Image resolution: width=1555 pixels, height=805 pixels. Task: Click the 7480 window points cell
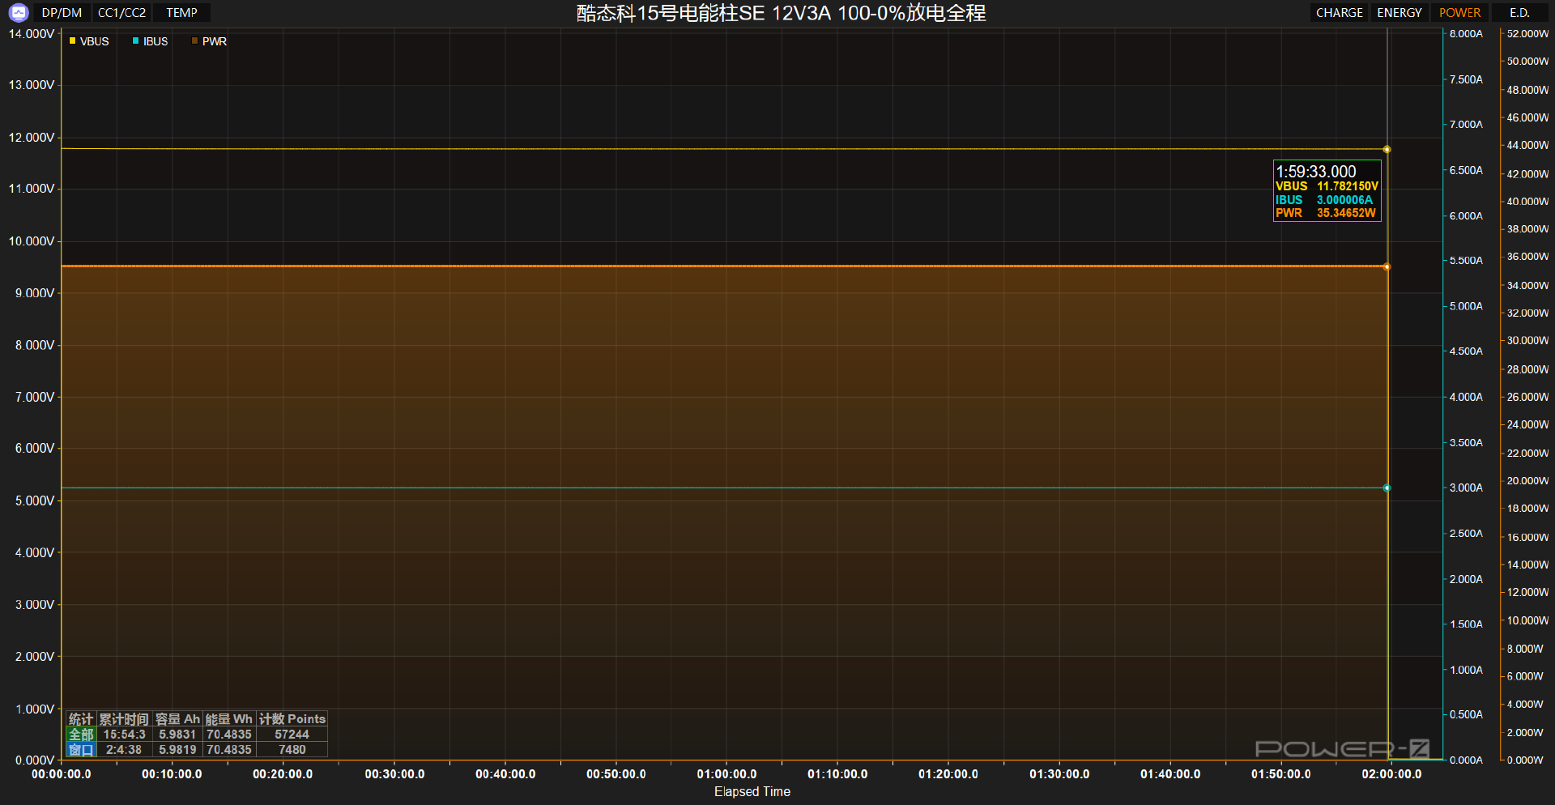(x=292, y=750)
